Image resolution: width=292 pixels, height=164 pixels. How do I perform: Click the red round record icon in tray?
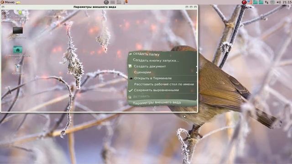[244, 2]
